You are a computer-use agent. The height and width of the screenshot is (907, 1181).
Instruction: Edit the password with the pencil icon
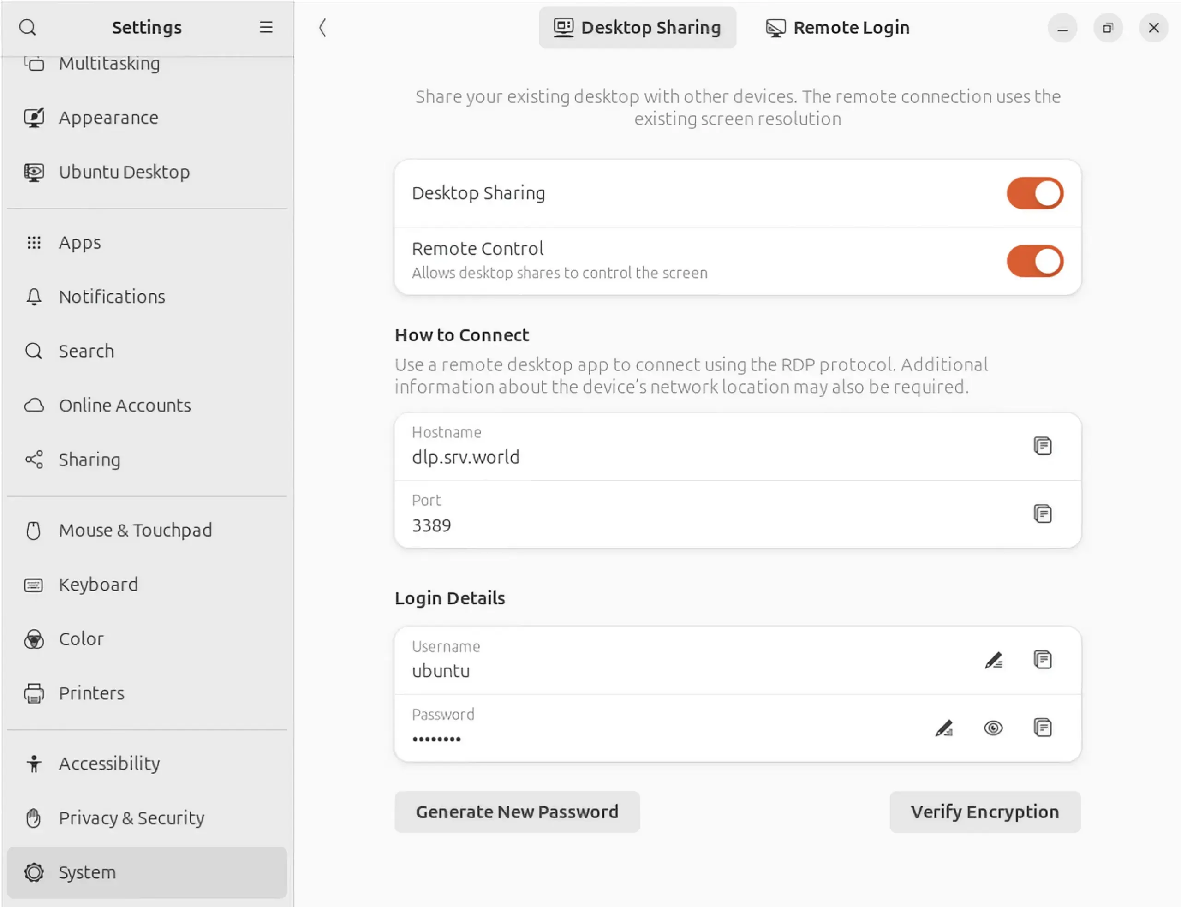pos(944,728)
